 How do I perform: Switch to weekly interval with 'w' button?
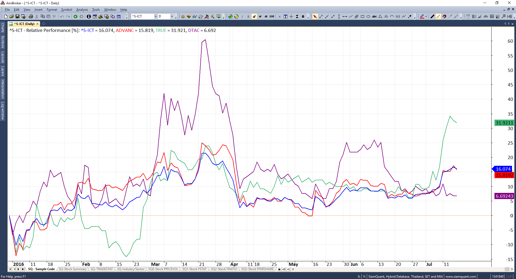point(260,17)
